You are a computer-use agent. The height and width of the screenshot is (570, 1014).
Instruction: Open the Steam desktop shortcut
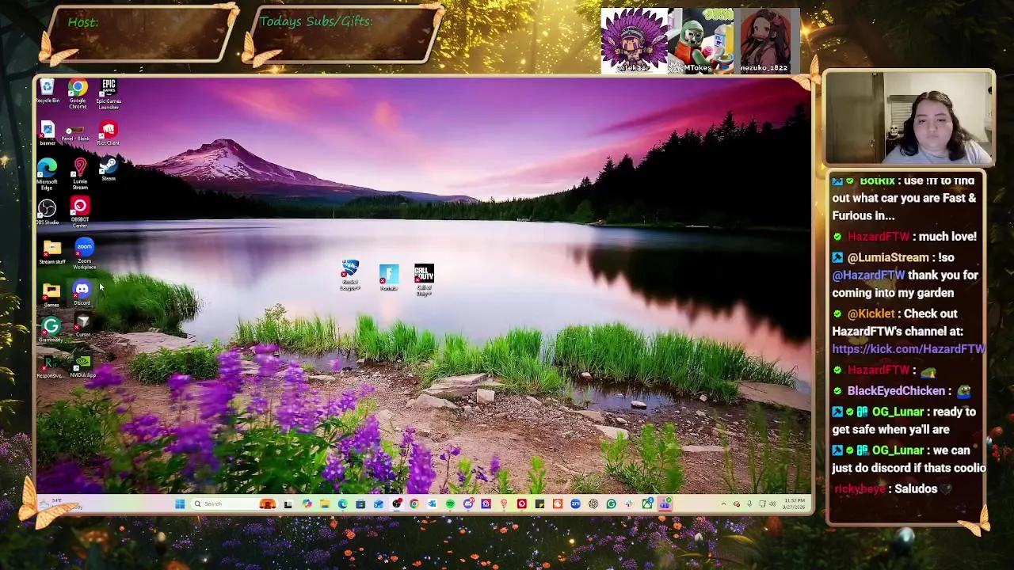click(x=109, y=169)
